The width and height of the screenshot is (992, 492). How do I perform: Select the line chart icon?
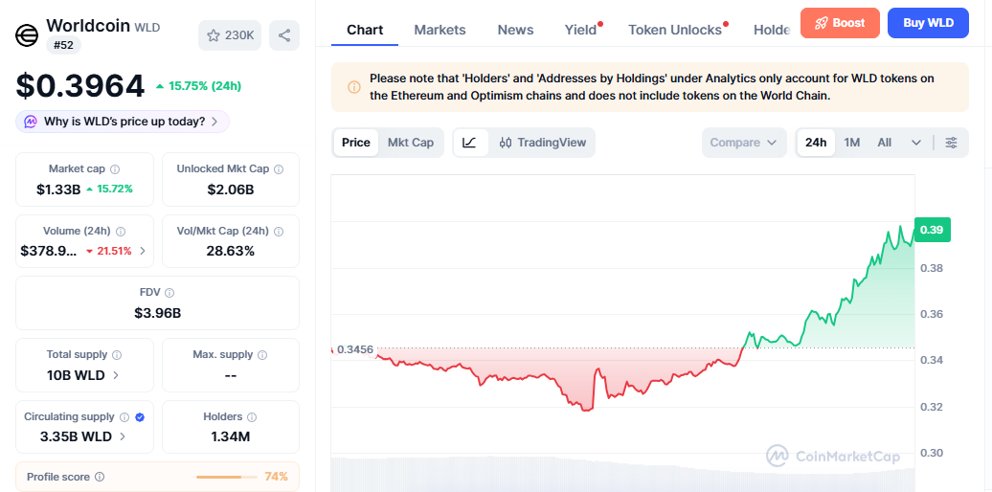pyautogui.click(x=469, y=143)
